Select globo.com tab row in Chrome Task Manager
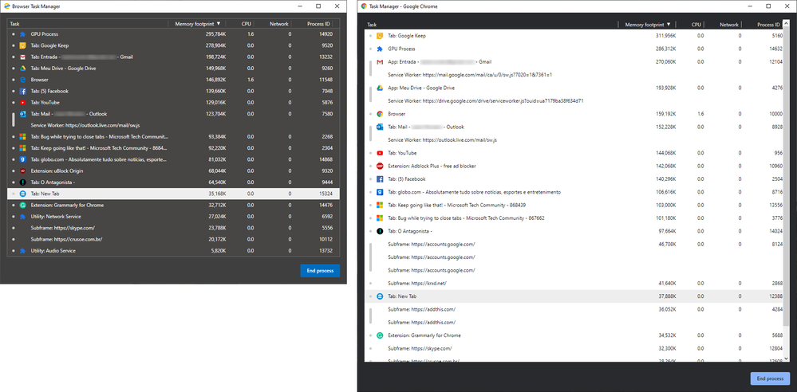The width and height of the screenshot is (797, 392). 574,192
